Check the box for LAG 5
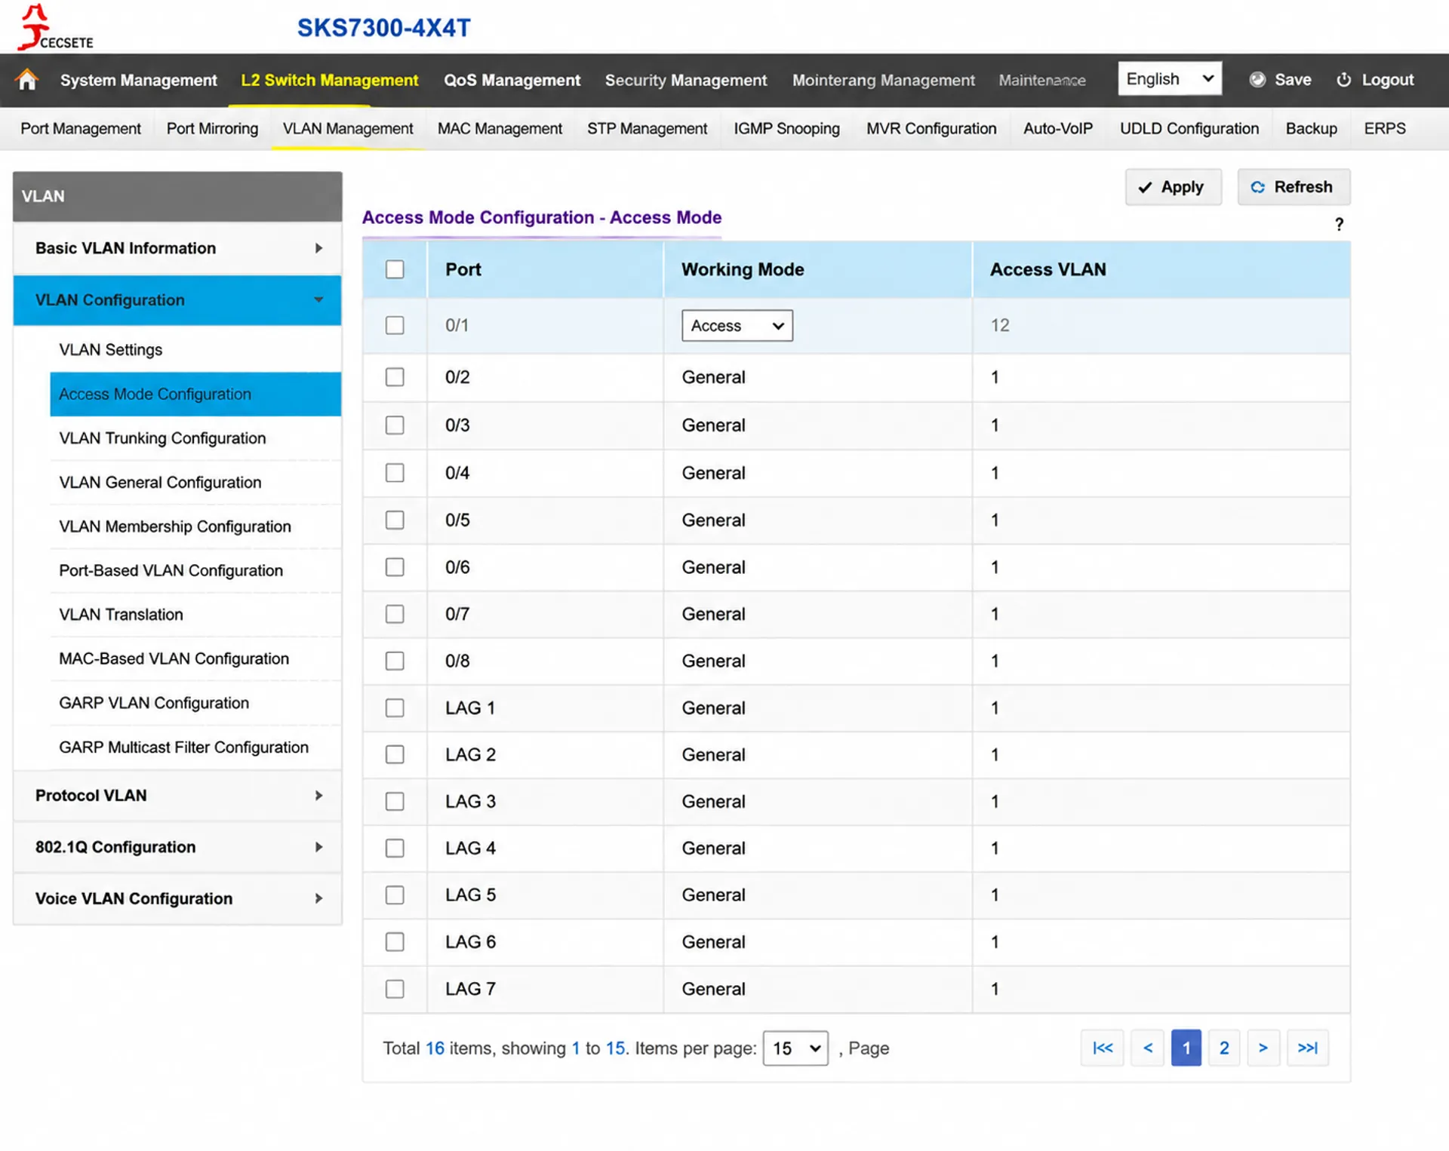 pos(395,895)
